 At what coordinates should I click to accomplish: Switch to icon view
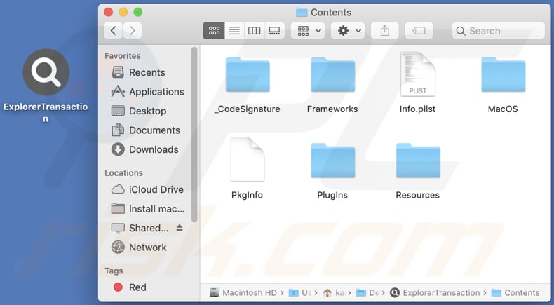click(214, 31)
